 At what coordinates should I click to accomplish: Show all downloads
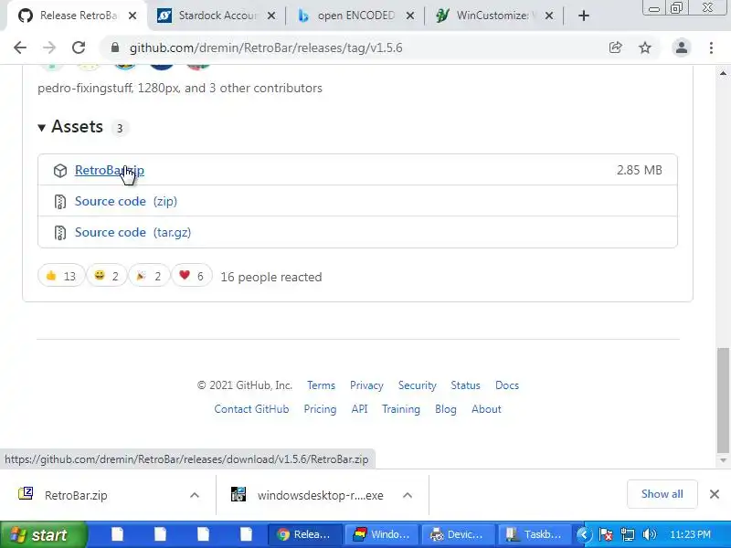click(x=662, y=494)
